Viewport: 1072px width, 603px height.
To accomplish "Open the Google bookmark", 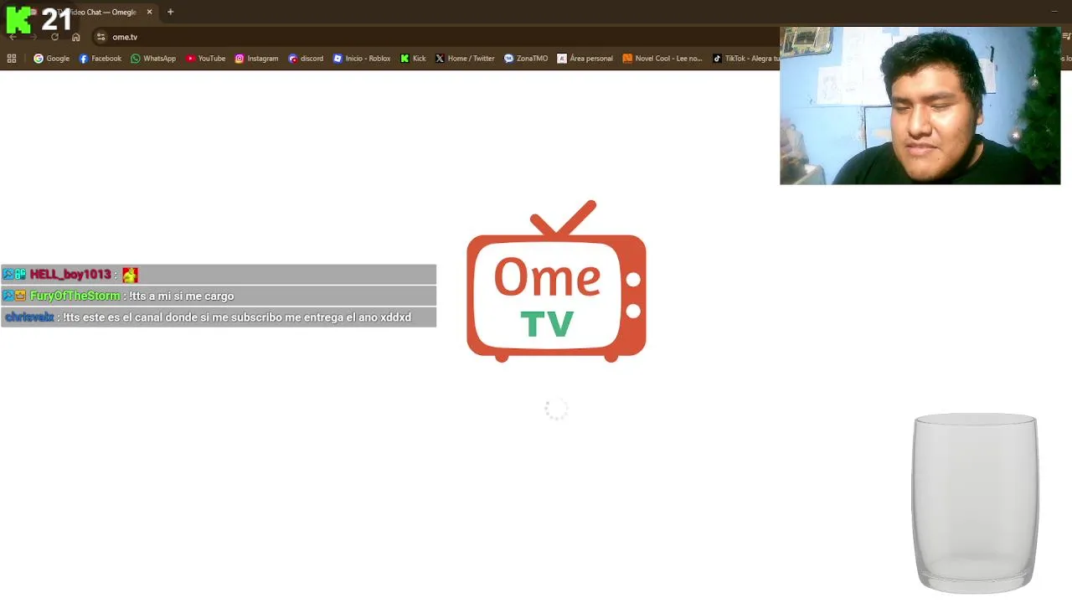I will pyautogui.click(x=51, y=59).
